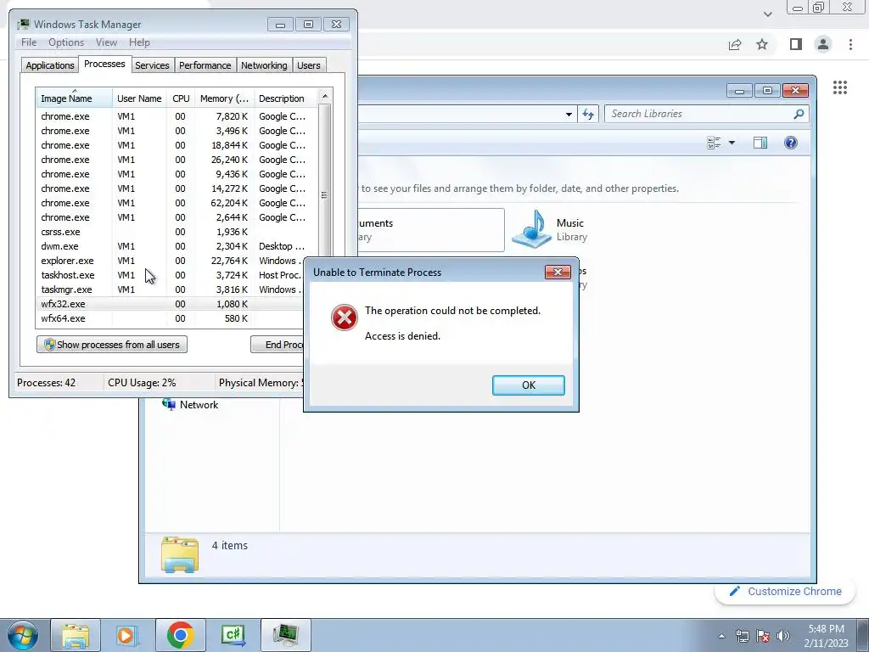Click the volume speaker tray icon
Screen dimensions: 869x652
[x=783, y=636]
